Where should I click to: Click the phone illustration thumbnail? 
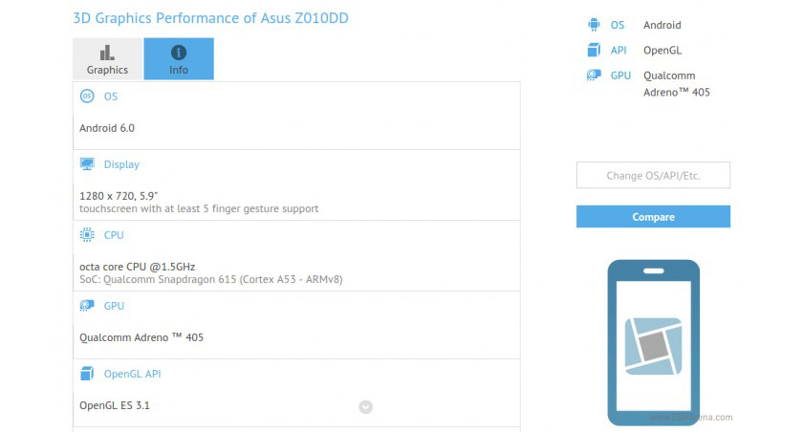pyautogui.click(x=654, y=342)
